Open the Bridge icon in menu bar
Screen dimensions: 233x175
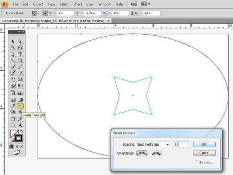(x=133, y=4)
